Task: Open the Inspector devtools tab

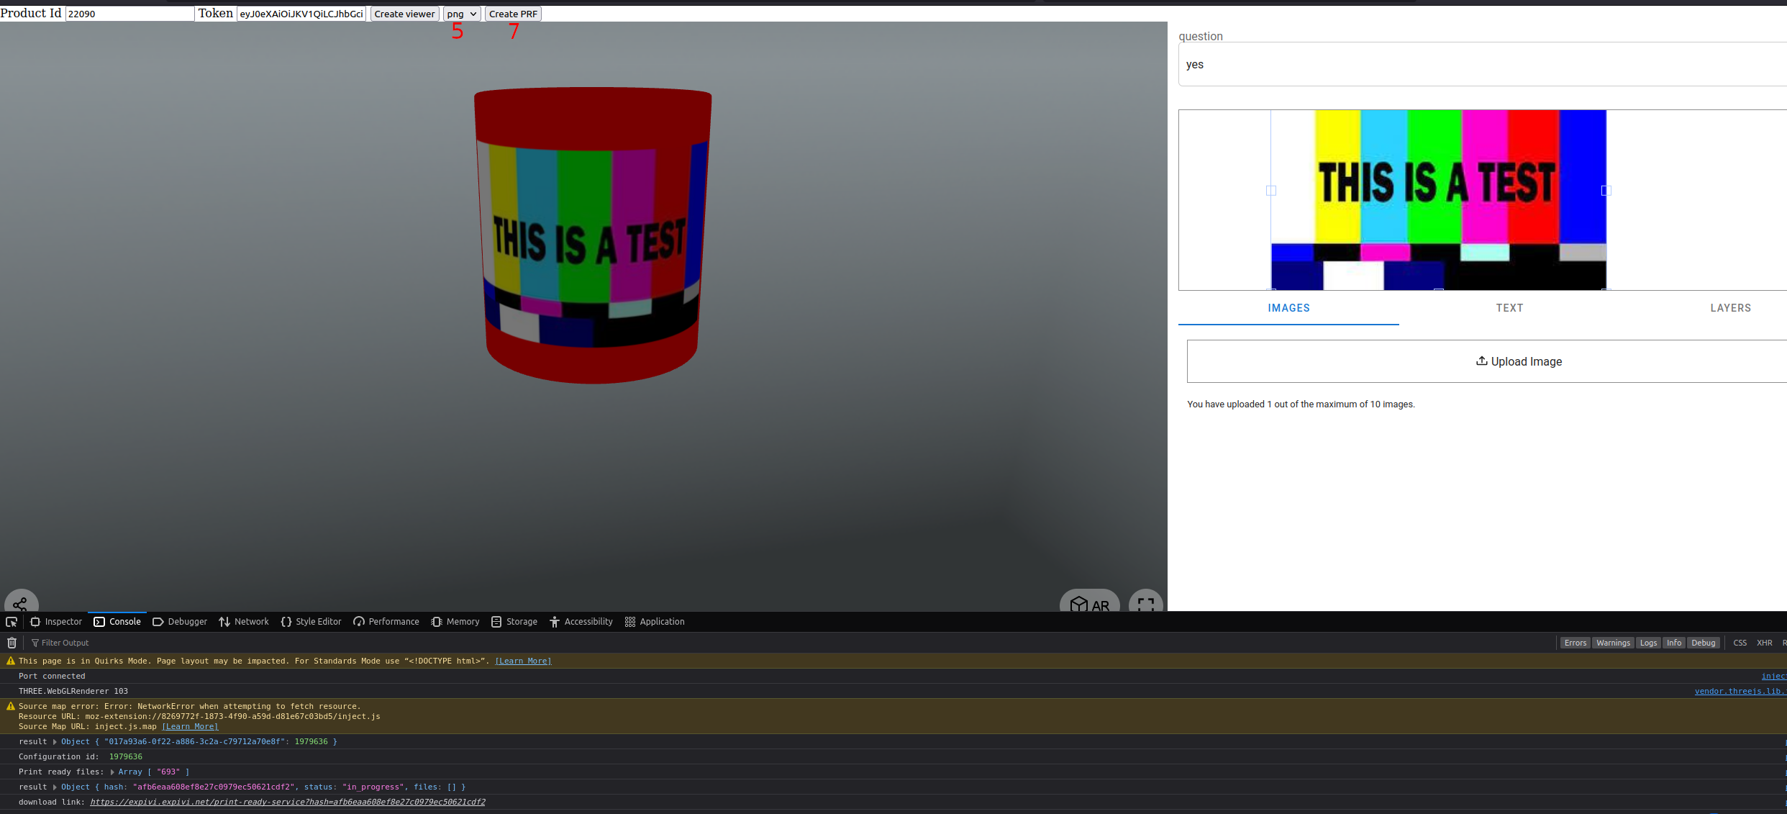Action: tap(56, 622)
